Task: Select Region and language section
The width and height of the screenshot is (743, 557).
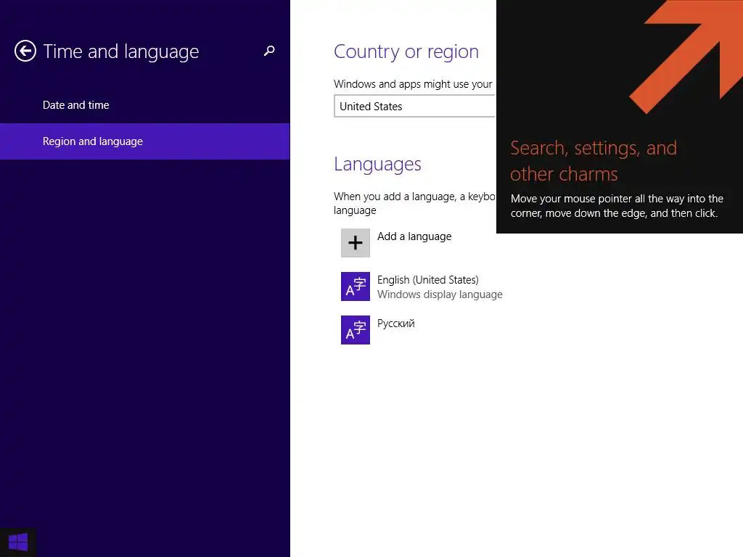Action: click(x=145, y=141)
